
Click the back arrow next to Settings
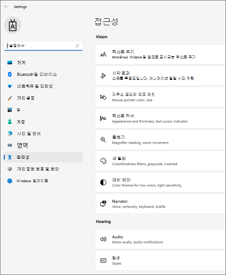tap(6, 7)
